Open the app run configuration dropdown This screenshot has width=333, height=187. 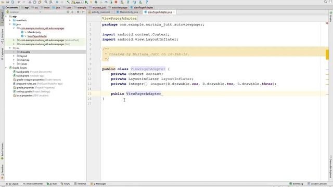[78, 2]
